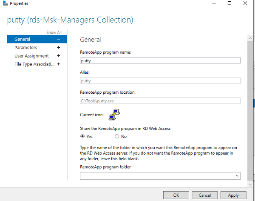Screen dimensions: 255x201
Task: Confirm changes with the OK button
Action: click(176, 195)
